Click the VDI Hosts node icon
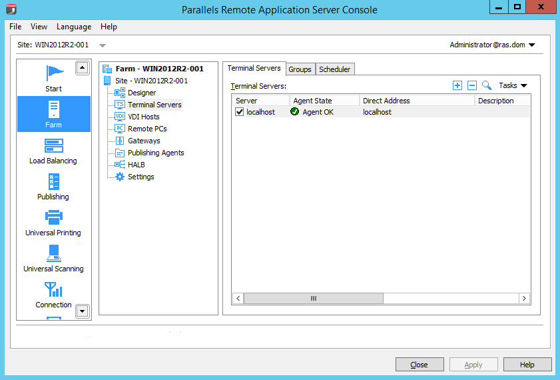 coord(120,117)
